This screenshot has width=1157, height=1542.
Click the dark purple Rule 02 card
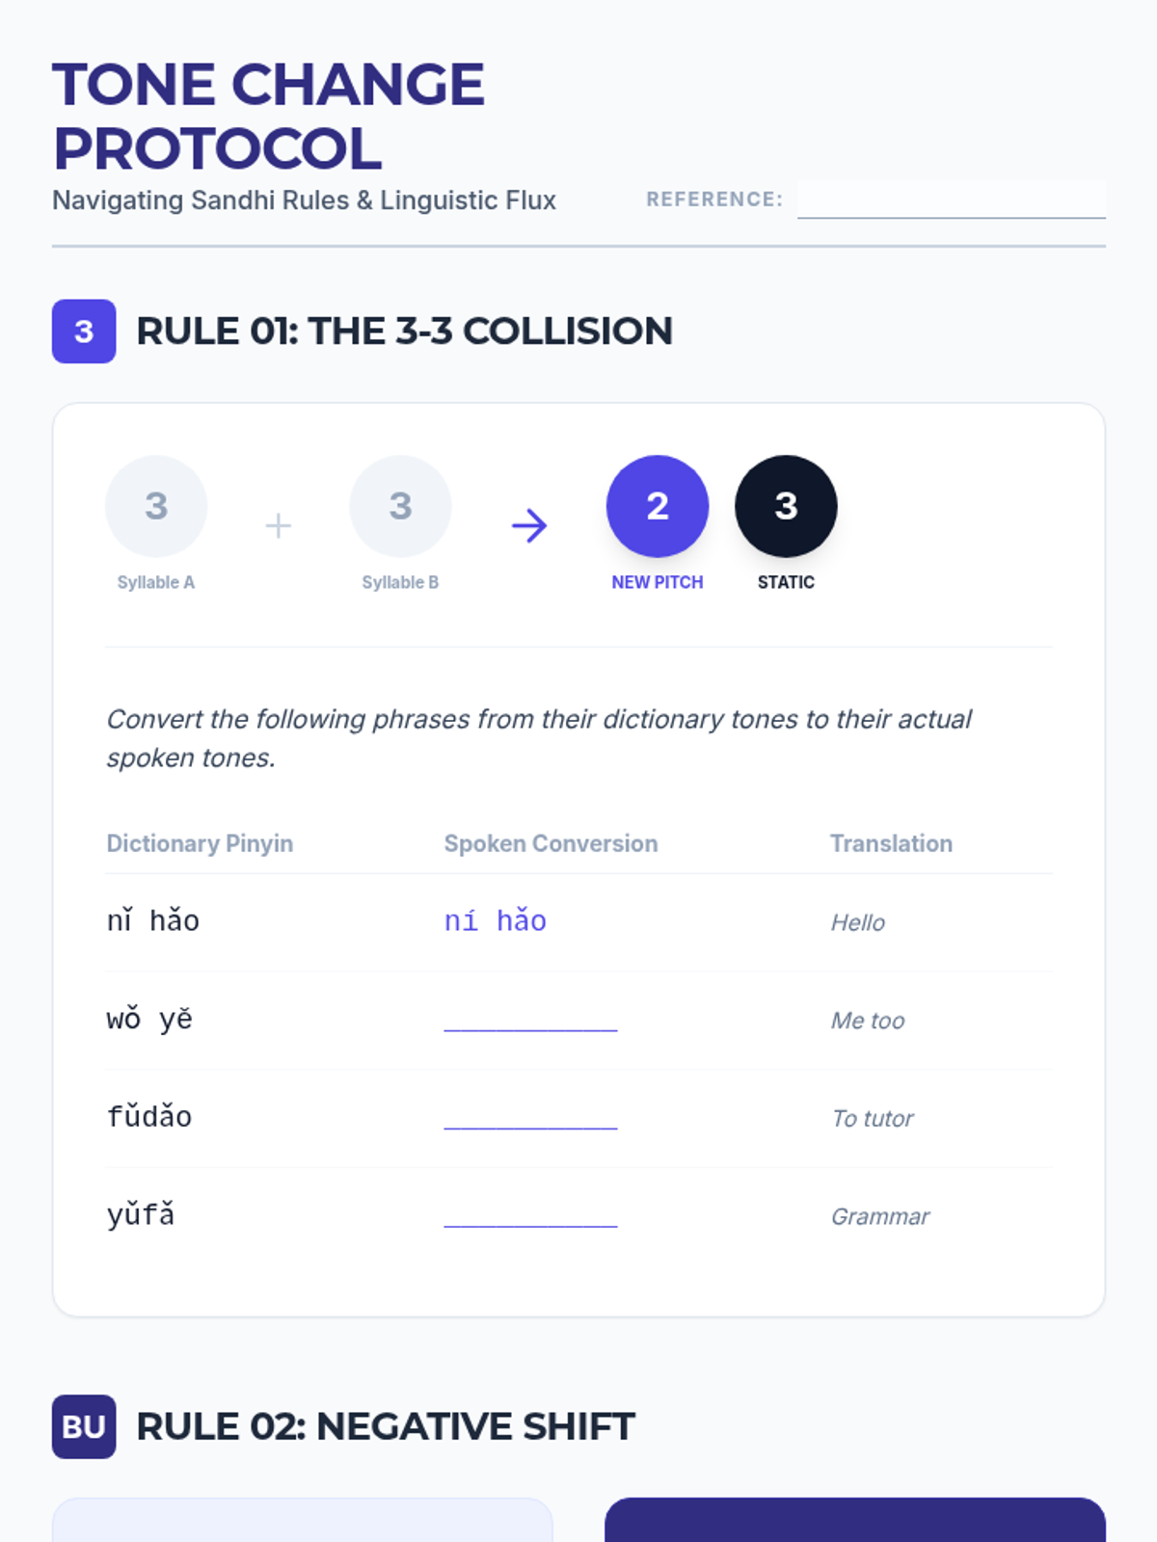point(855,1520)
